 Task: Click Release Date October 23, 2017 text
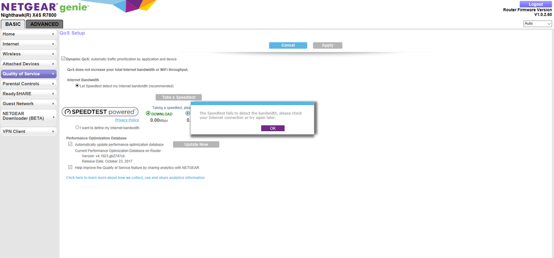tap(107, 161)
